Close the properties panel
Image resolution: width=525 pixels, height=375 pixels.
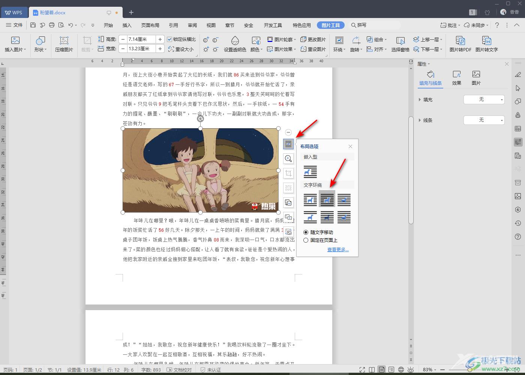(x=507, y=64)
